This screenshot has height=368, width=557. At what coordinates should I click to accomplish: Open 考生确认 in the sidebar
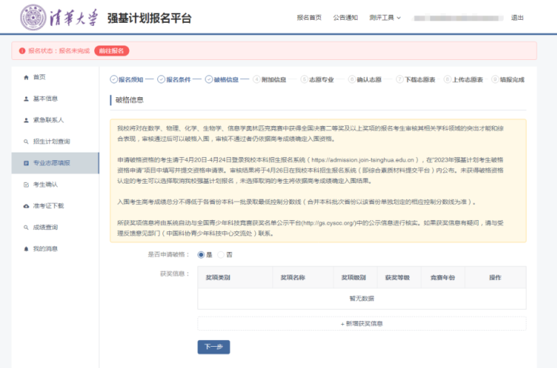click(x=55, y=184)
